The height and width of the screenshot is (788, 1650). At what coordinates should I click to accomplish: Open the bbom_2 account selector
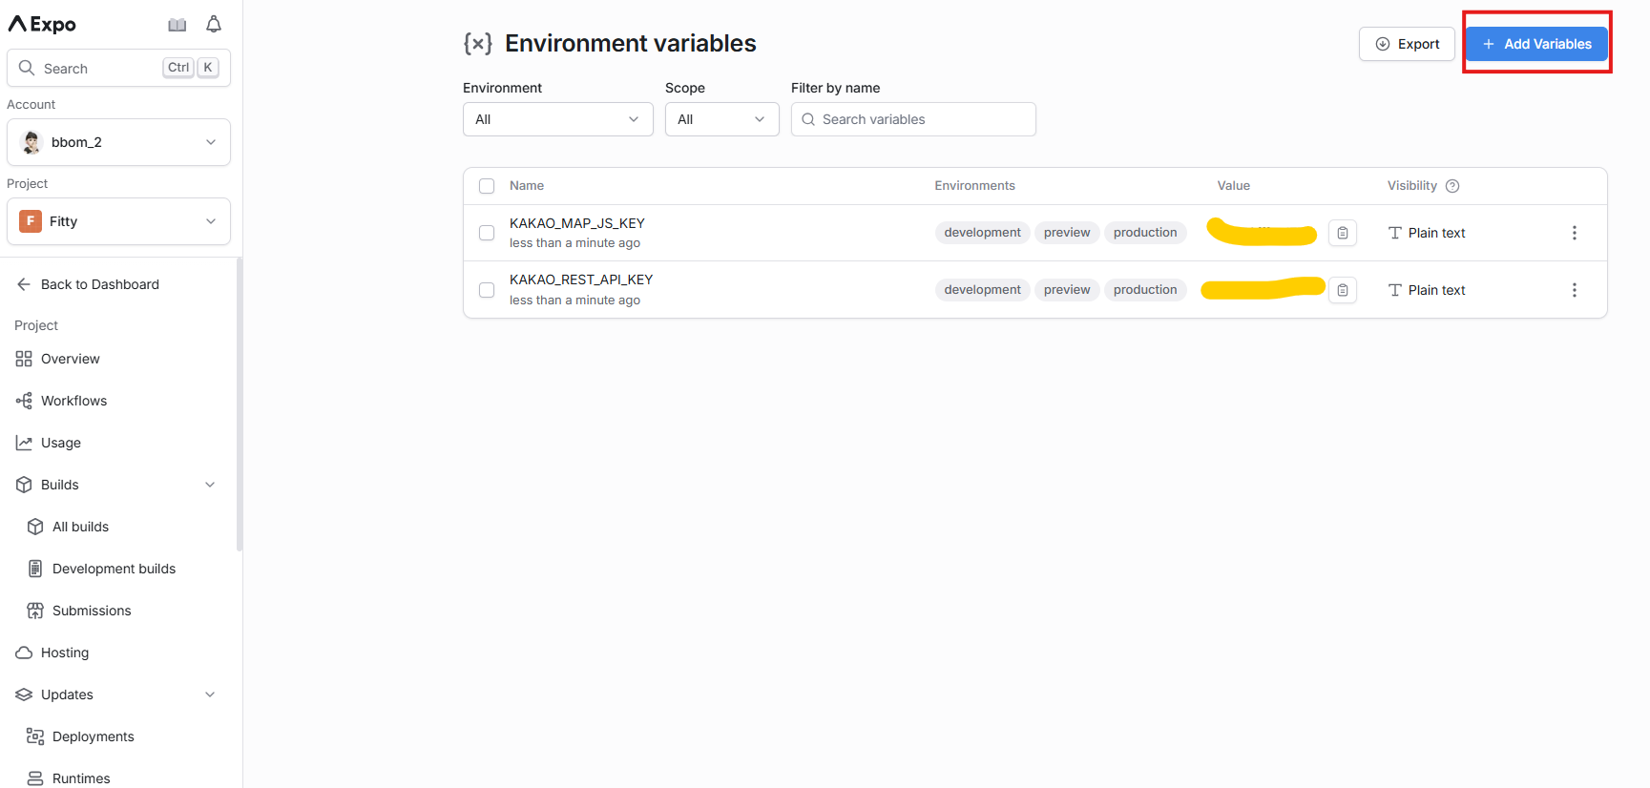pyautogui.click(x=118, y=142)
